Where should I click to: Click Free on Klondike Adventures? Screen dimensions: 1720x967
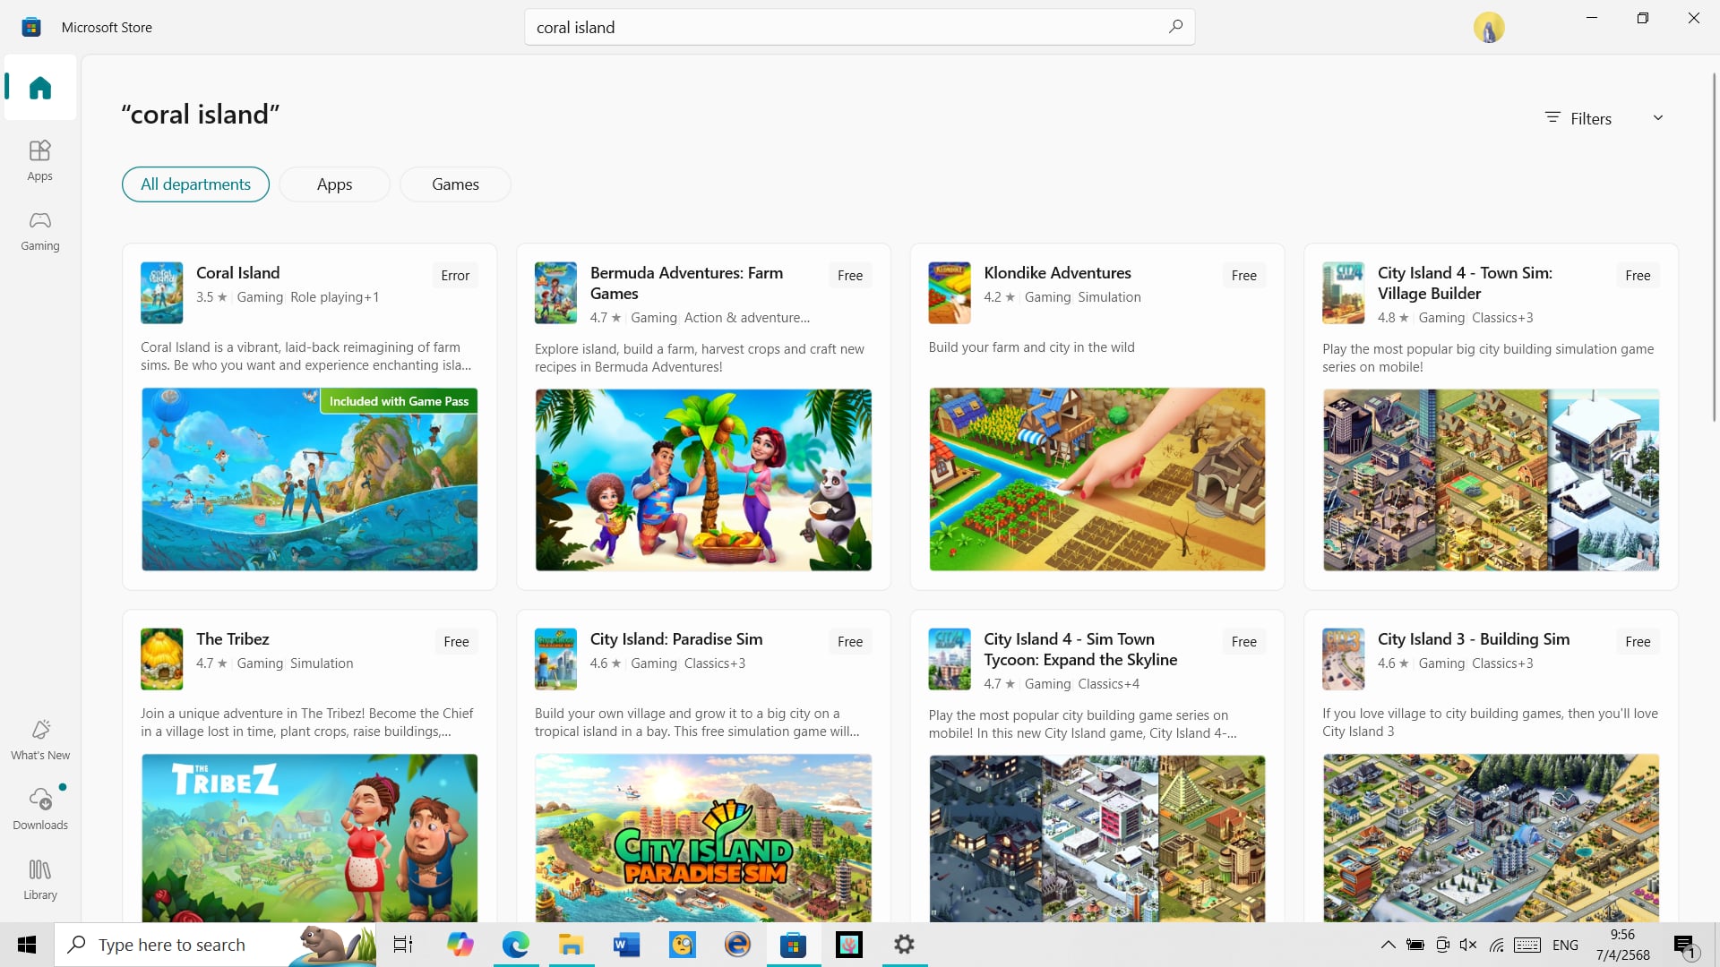pyautogui.click(x=1243, y=276)
